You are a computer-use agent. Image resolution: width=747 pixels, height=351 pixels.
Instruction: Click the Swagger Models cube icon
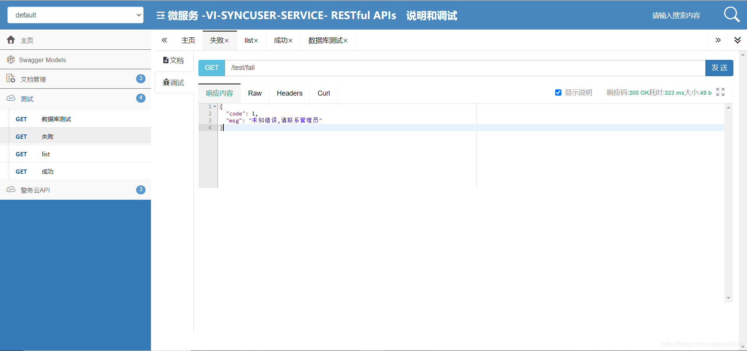pos(11,59)
